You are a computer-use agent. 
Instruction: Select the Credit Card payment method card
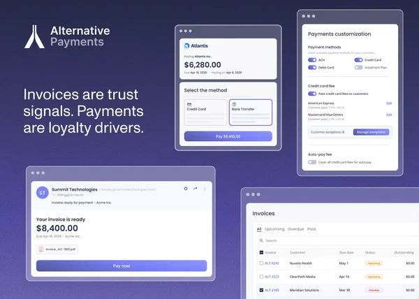(205, 112)
